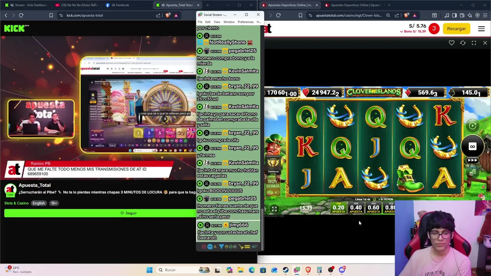Open the tournament trophy badge in the slot

click(273, 166)
